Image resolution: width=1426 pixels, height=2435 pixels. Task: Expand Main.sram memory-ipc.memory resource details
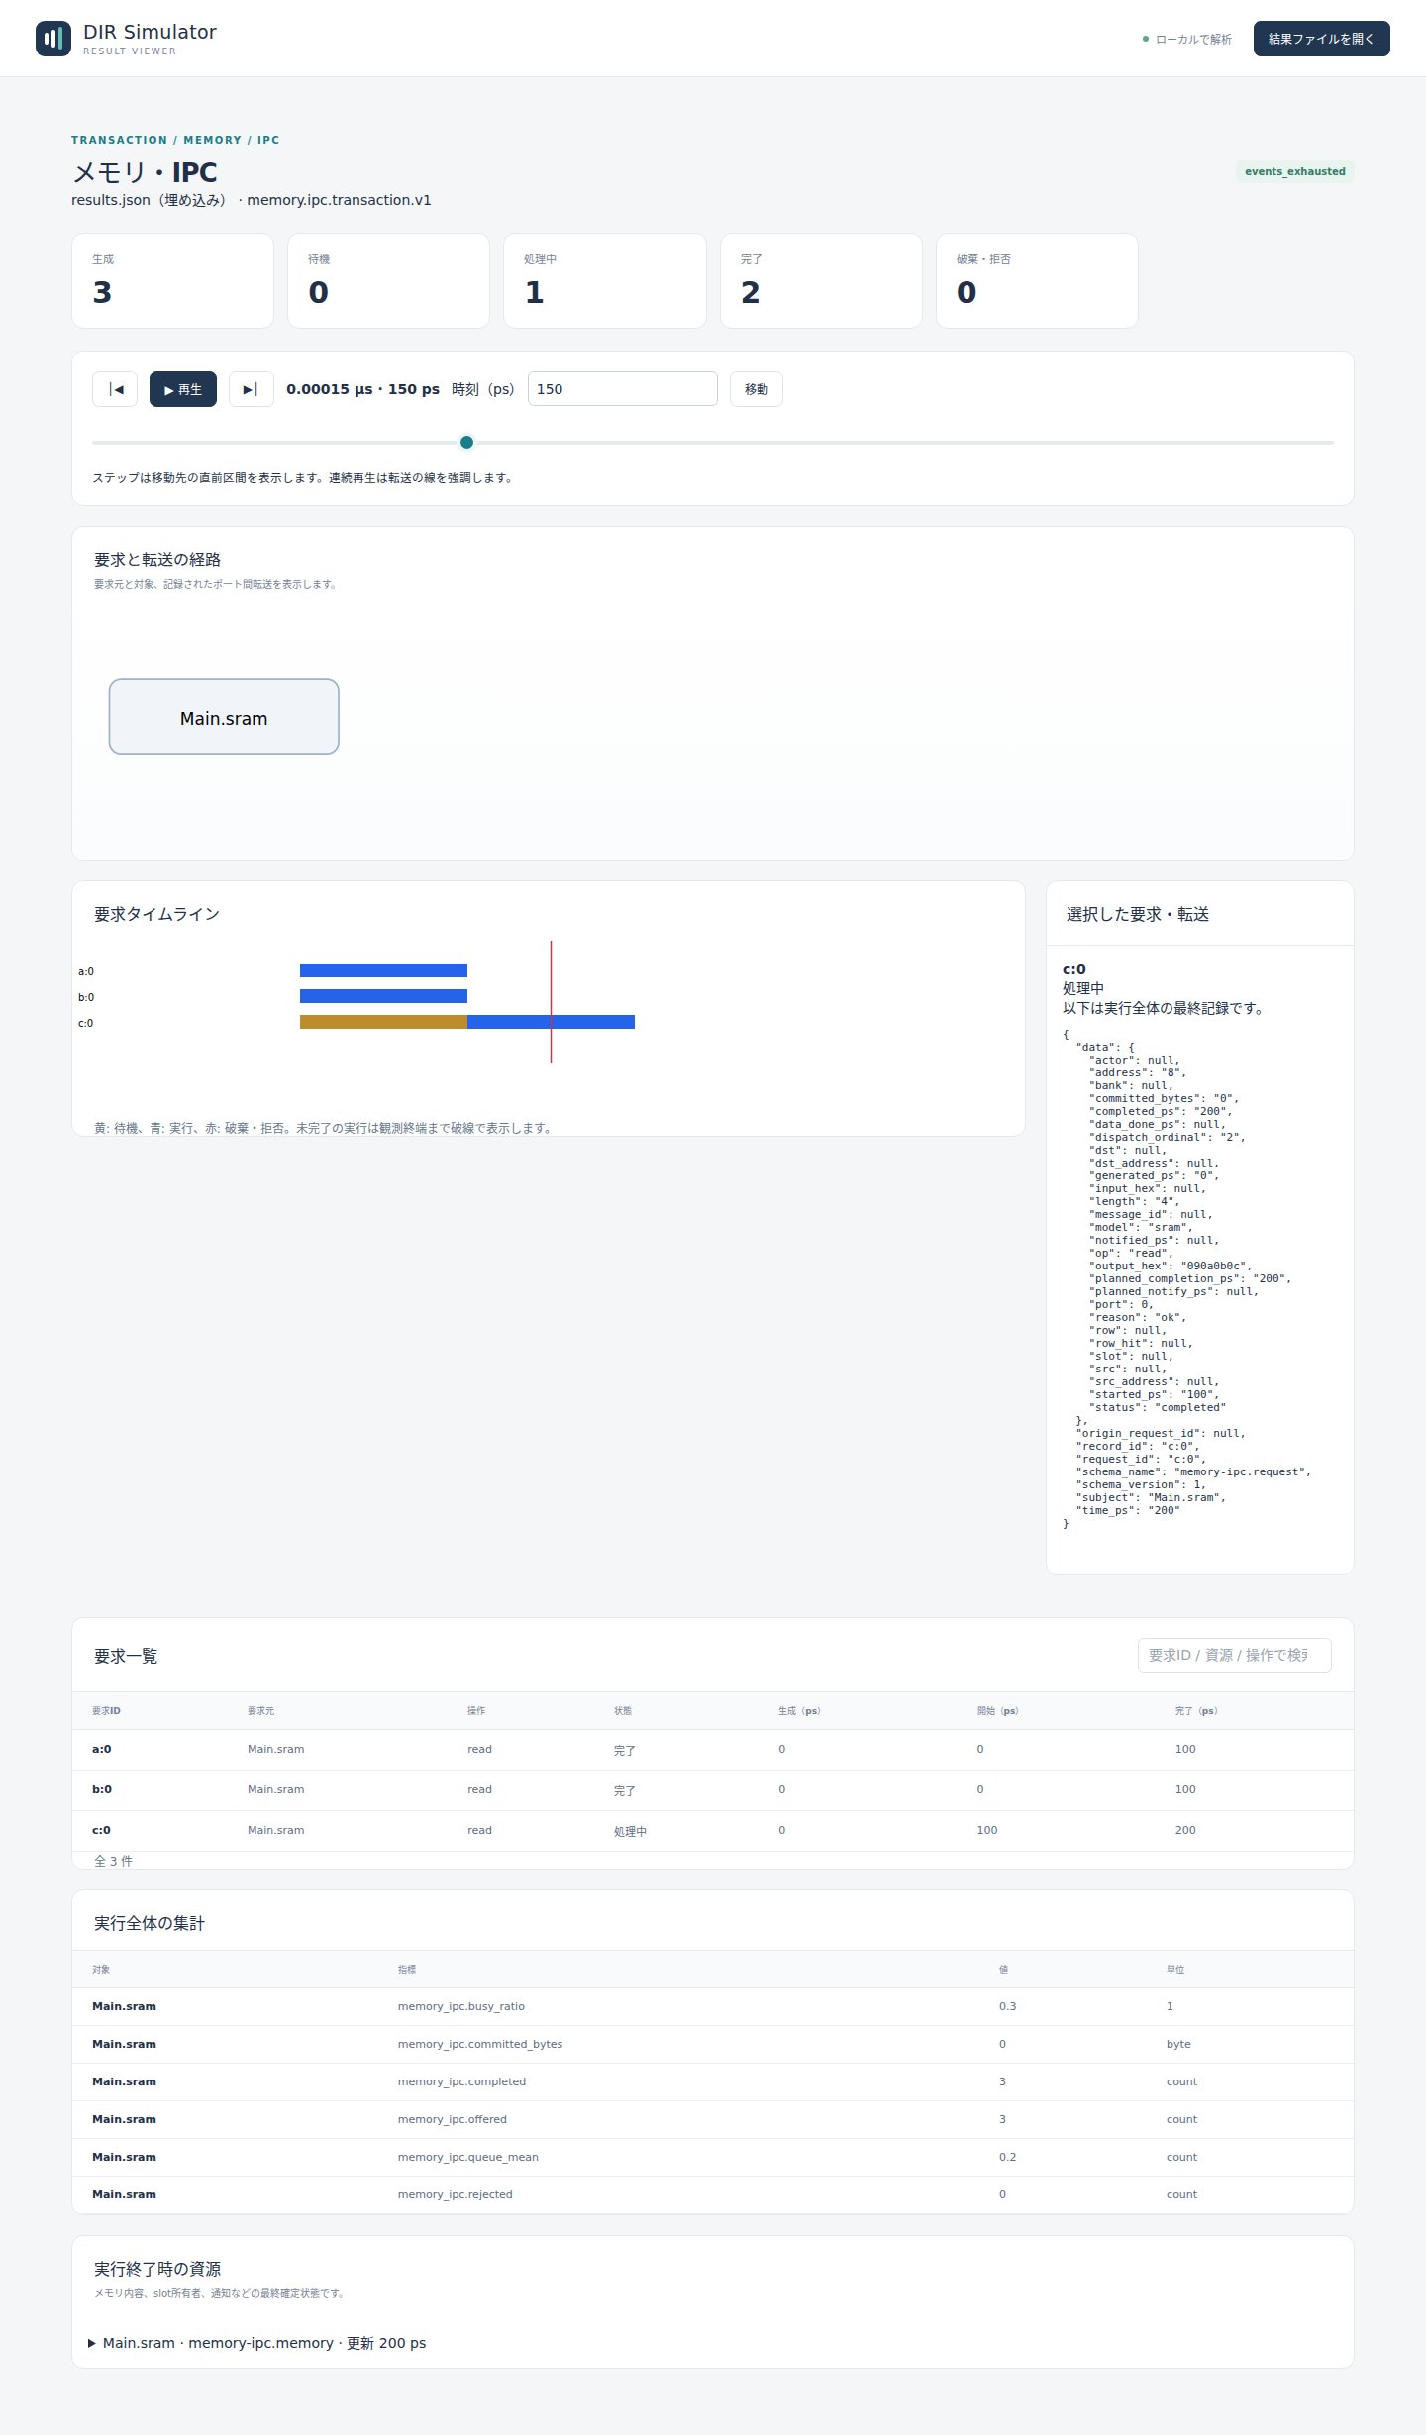pyautogui.click(x=257, y=2343)
